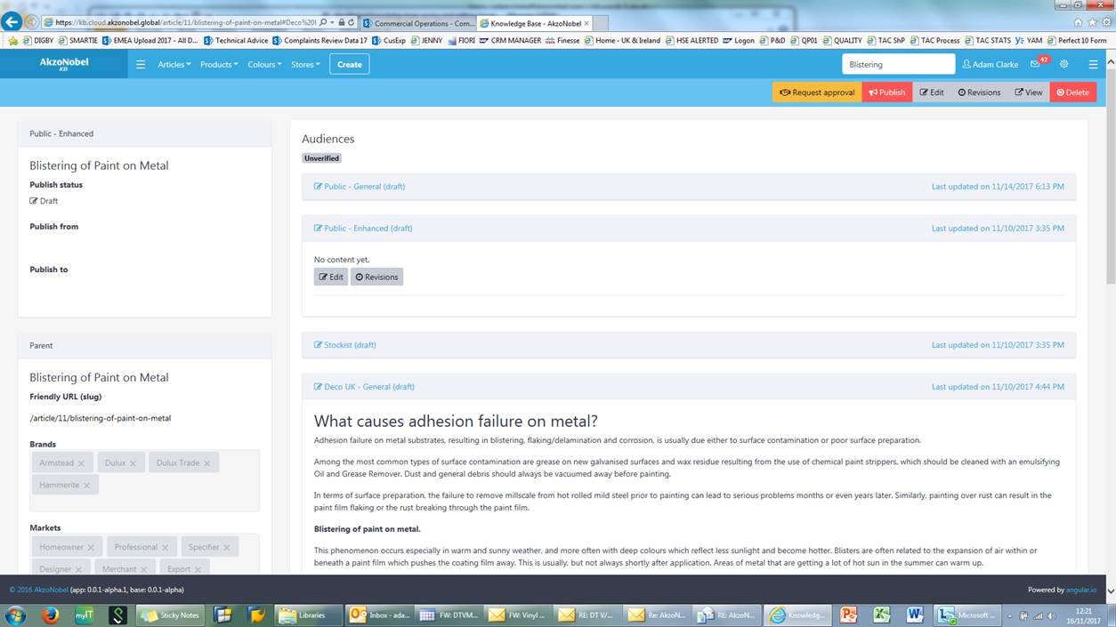Click Revisions under No content yet
Viewport: 1116px width, 627px height.
376,277
